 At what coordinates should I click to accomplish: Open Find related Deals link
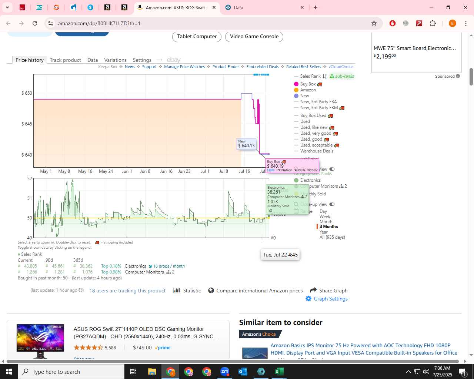[x=263, y=67]
